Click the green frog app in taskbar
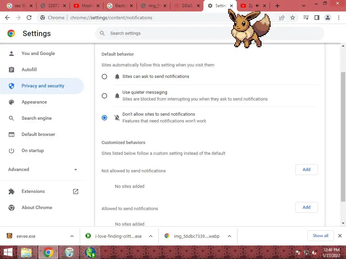The height and width of the screenshot is (259, 346). tap(90, 252)
